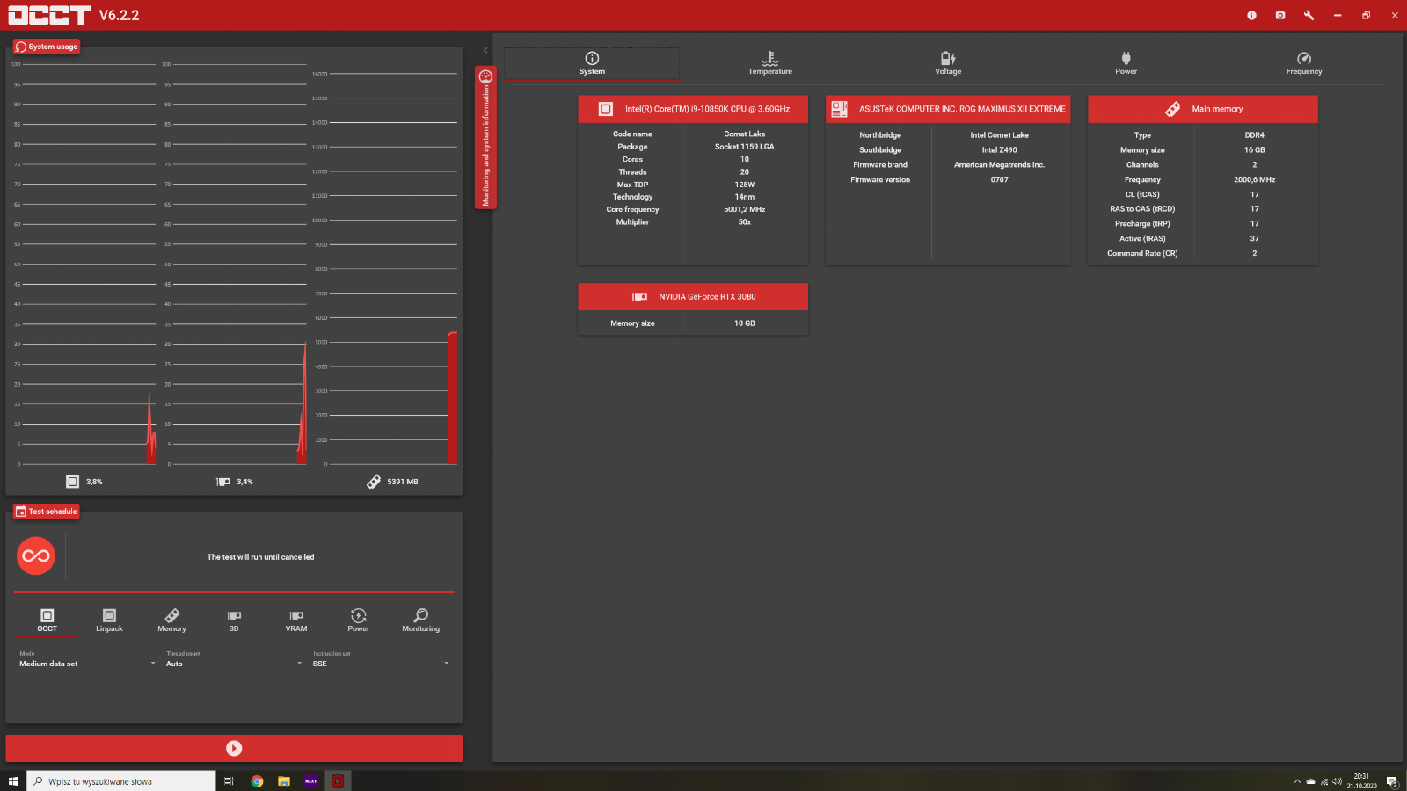Select the Memory test
1407x791 pixels.
pyautogui.click(x=171, y=620)
